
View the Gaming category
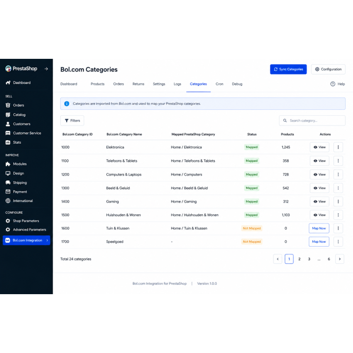320,202
